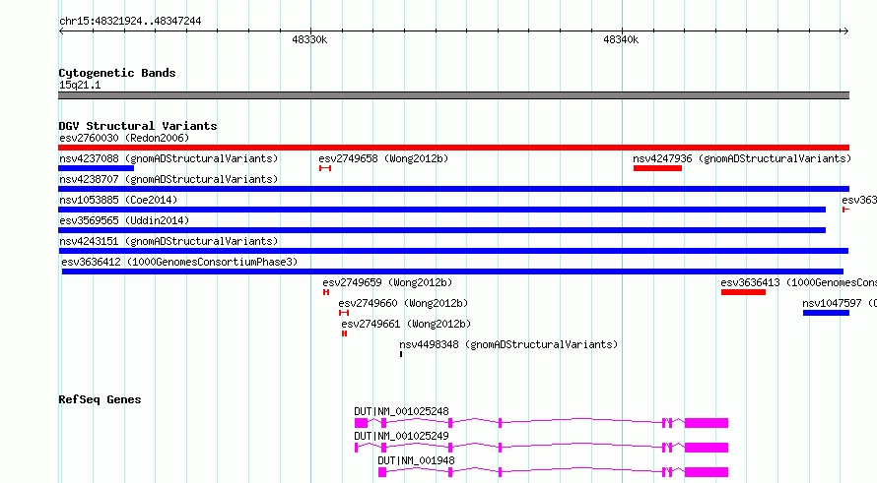This screenshot has width=877, height=483.
Task: Click the esv2749658 (Wong2012b) label text
Action: (x=383, y=158)
